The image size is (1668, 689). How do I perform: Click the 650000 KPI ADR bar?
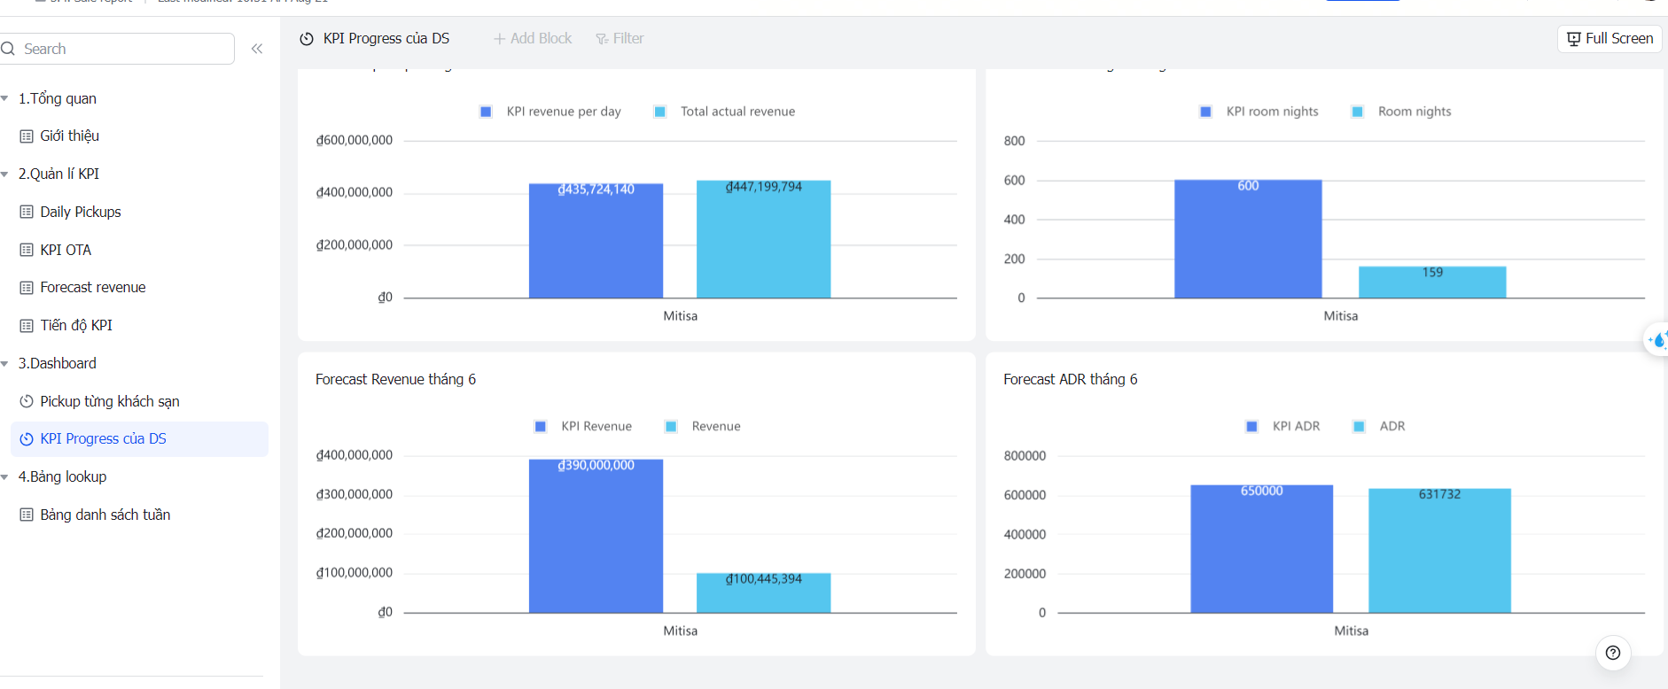click(x=1261, y=549)
